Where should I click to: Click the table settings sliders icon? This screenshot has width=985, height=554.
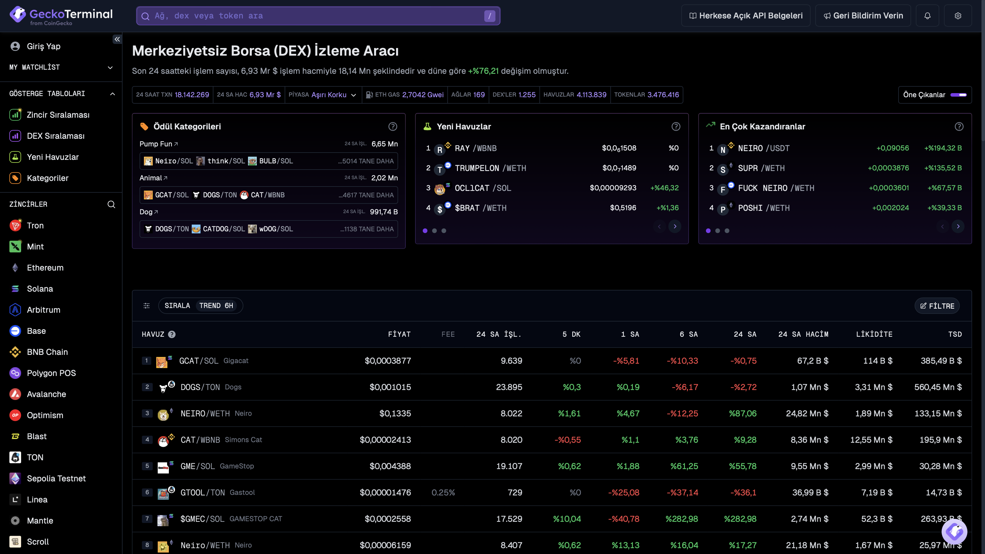click(147, 305)
